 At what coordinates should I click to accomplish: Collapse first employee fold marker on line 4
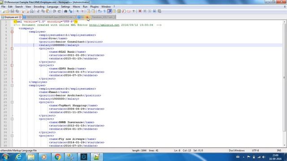pos(12,32)
